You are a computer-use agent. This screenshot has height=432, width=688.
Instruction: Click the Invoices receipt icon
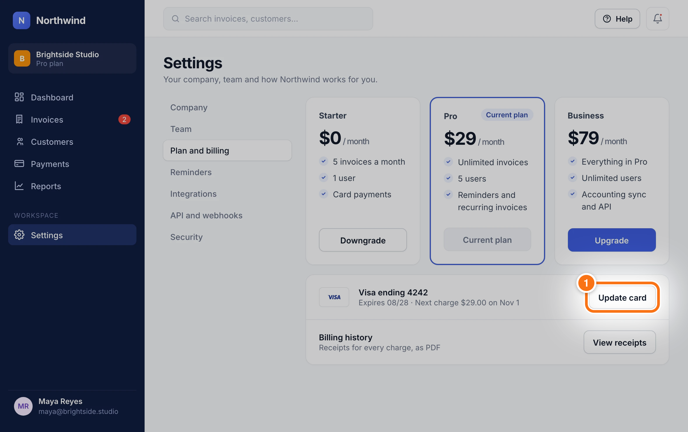pyautogui.click(x=19, y=119)
